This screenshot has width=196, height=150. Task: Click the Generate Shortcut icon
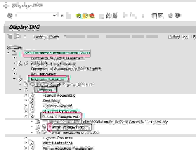tap(161, 16)
